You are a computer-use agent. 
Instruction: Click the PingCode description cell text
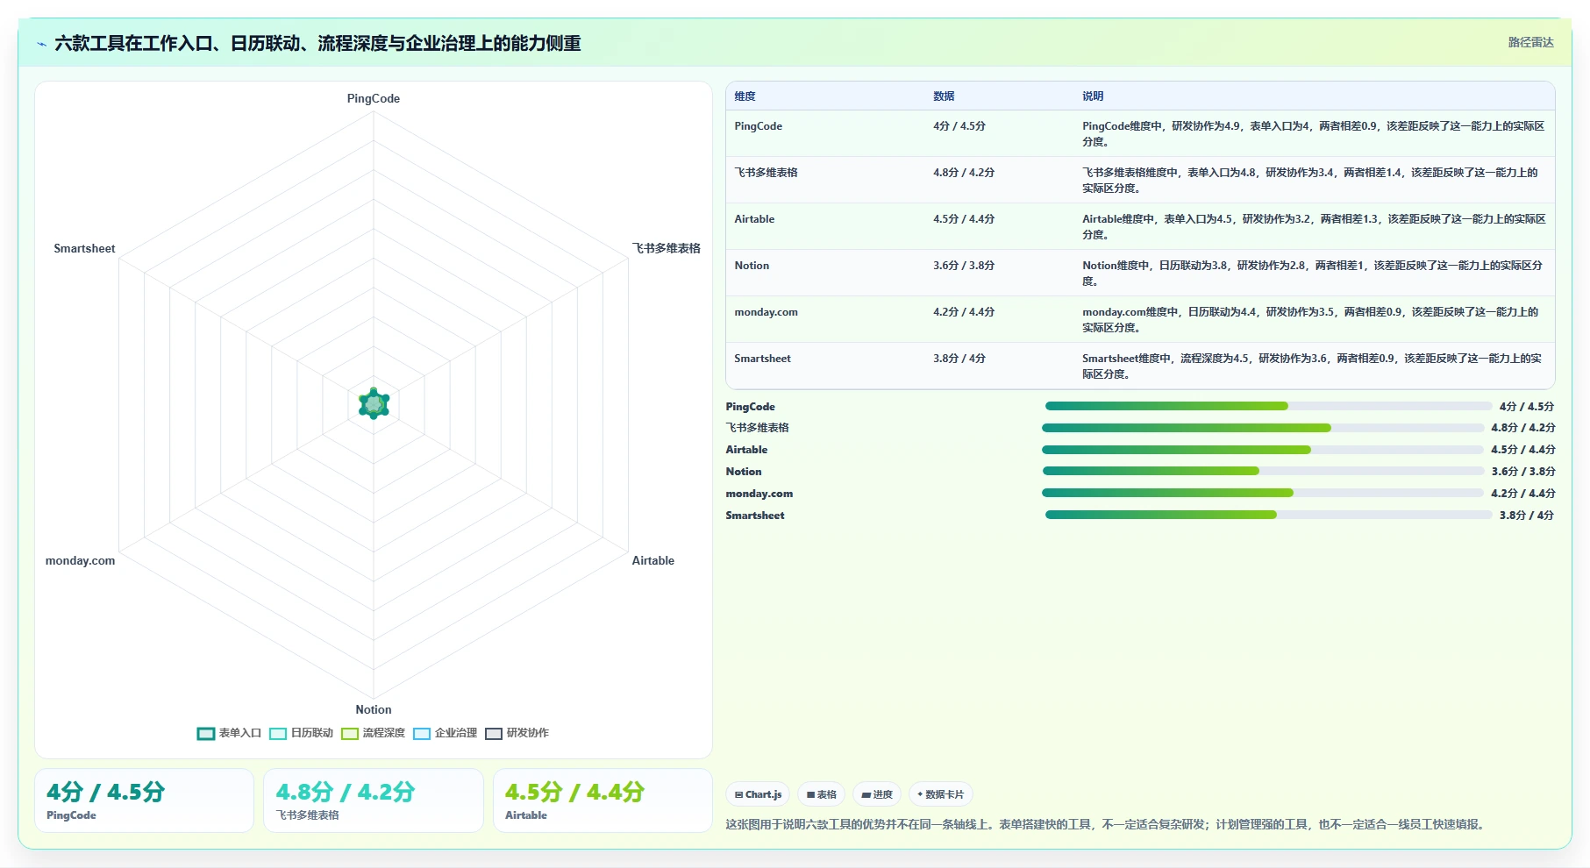click(x=1314, y=133)
